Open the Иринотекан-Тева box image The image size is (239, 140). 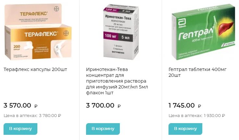coord(121,32)
